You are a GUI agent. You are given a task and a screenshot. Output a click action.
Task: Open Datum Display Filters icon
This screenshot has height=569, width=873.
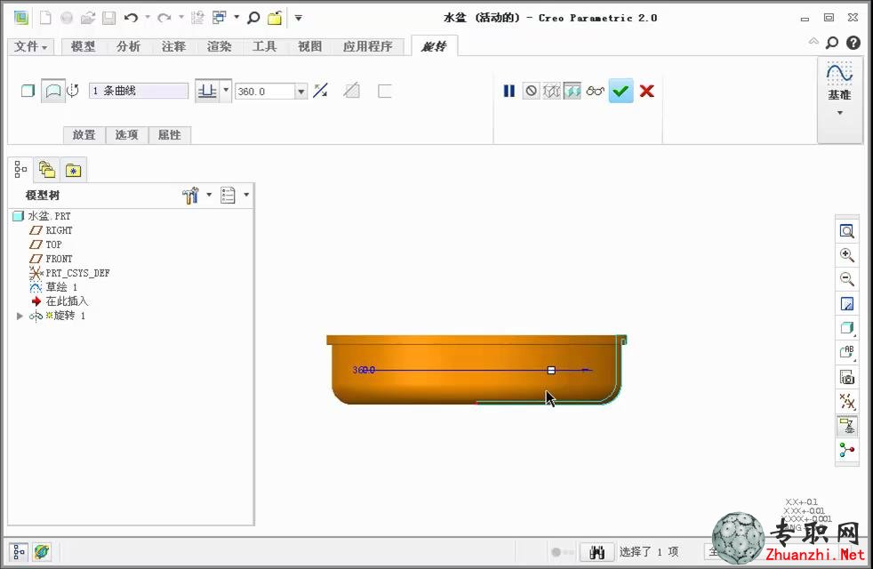pos(847,401)
